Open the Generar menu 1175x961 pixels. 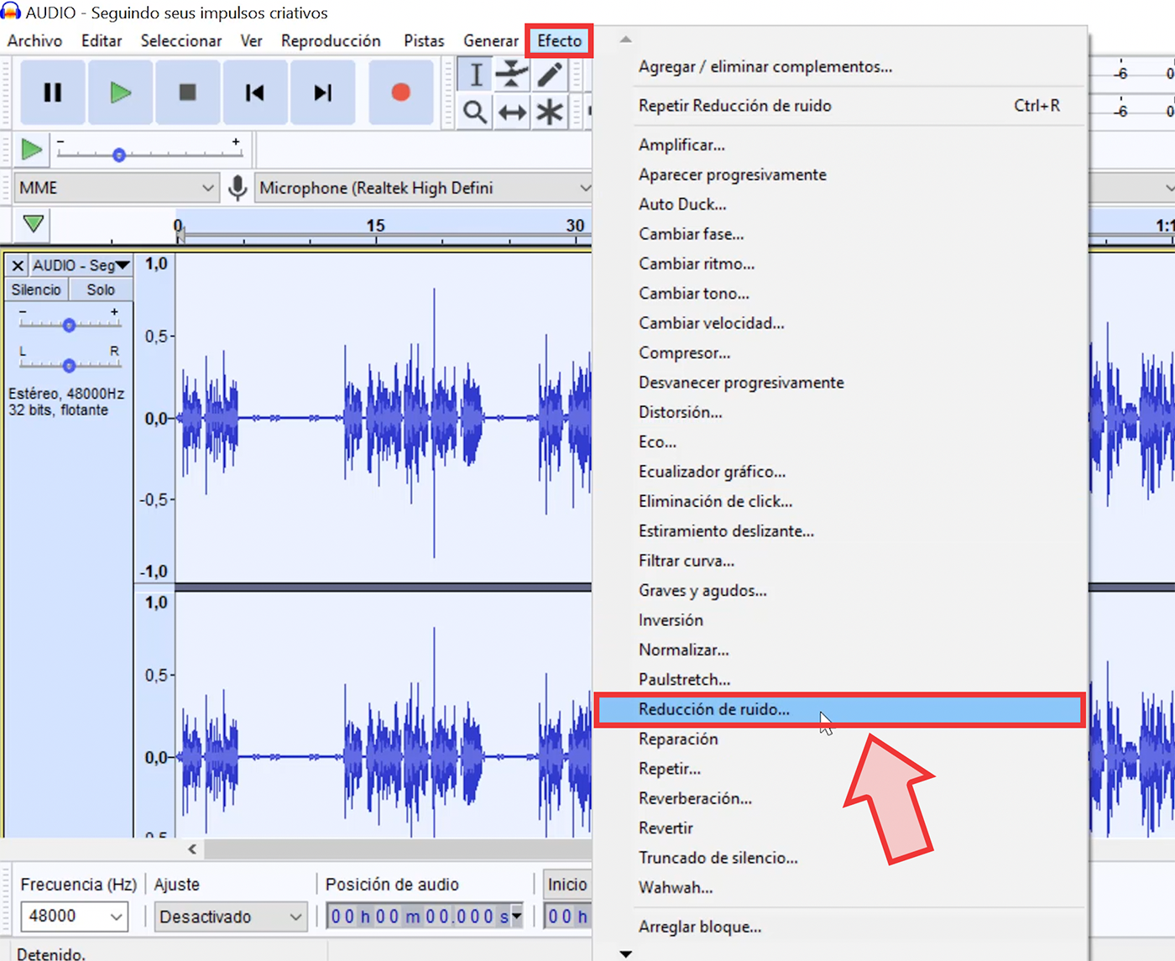[x=491, y=40]
